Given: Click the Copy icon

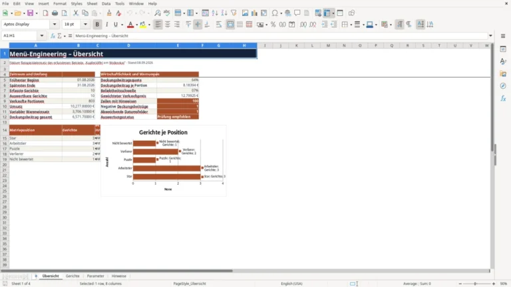Looking at the screenshot, I should tap(85, 13).
